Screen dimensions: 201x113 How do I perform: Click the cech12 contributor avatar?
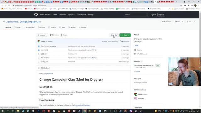[x=136, y=94]
